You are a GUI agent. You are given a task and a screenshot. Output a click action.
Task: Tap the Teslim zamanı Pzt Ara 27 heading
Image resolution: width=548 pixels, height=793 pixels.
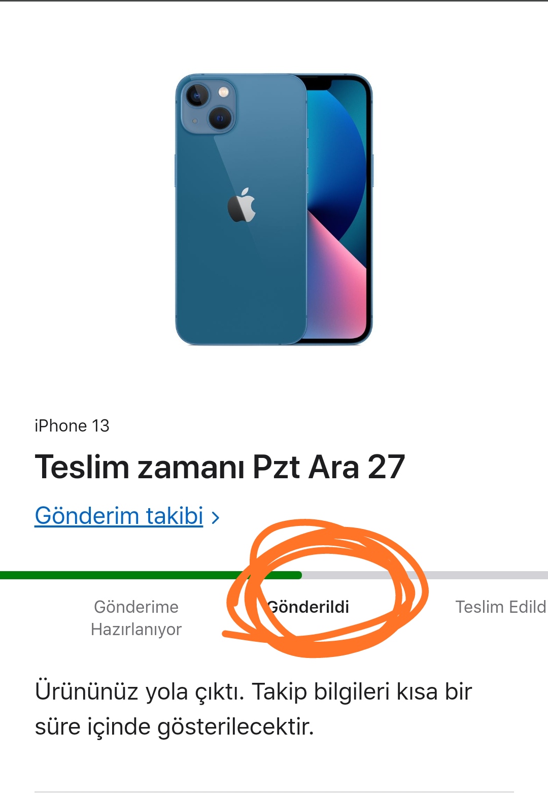(x=220, y=467)
